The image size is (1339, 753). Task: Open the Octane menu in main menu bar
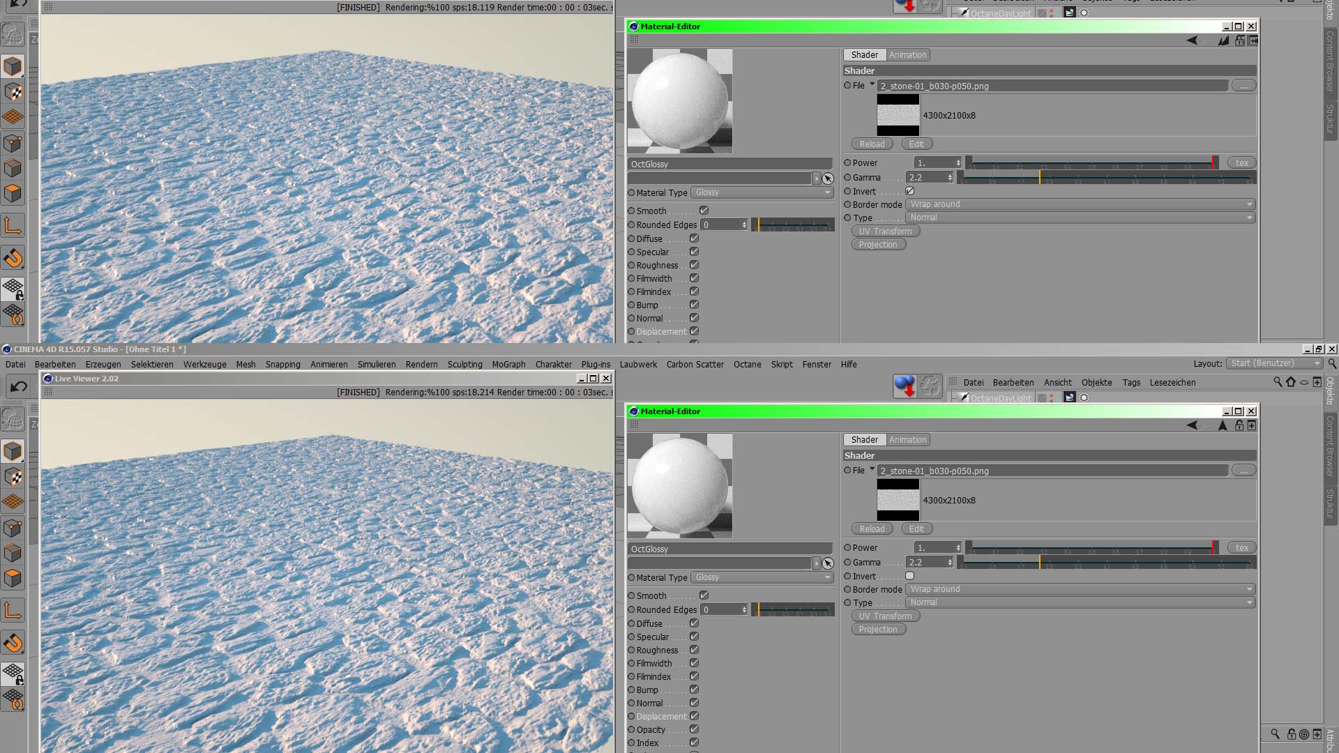tap(747, 364)
